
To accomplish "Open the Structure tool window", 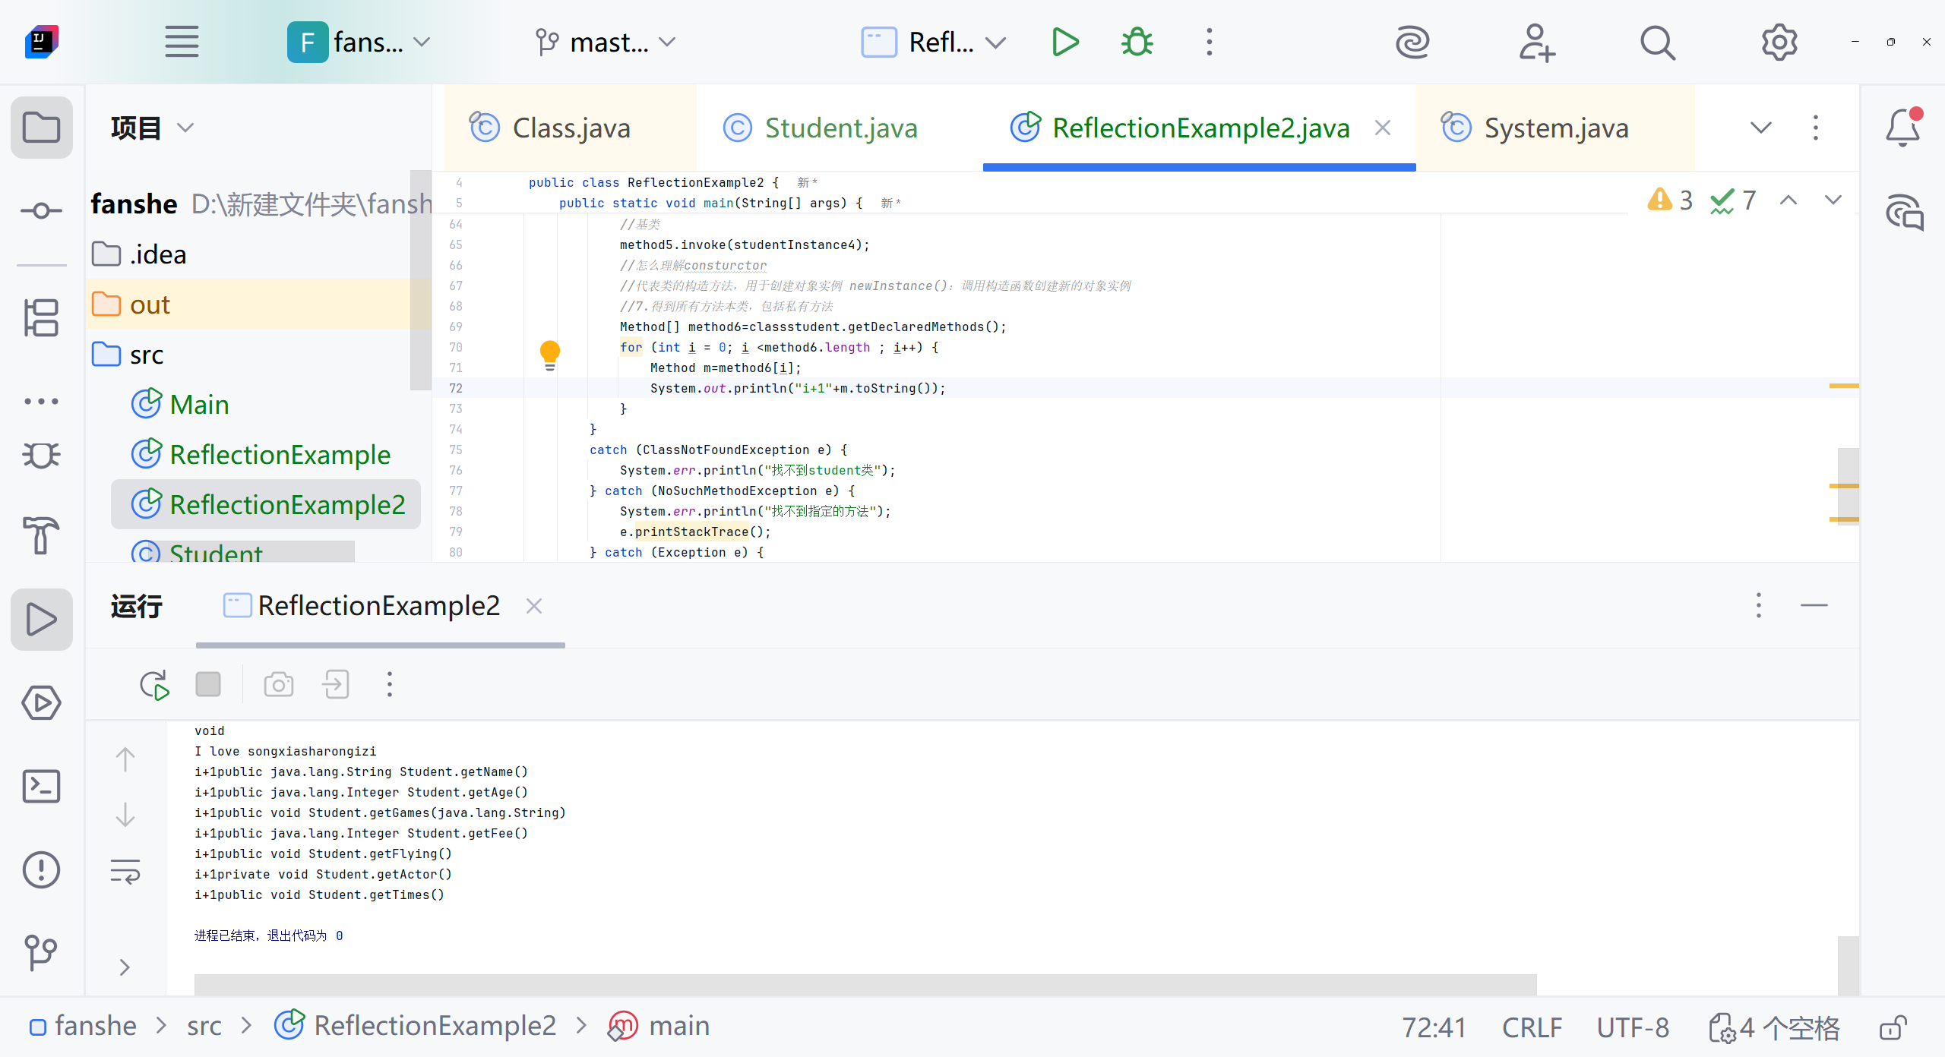I will [41, 317].
